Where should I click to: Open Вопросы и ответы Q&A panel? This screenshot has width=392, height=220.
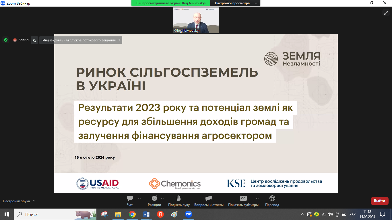pos(209,201)
